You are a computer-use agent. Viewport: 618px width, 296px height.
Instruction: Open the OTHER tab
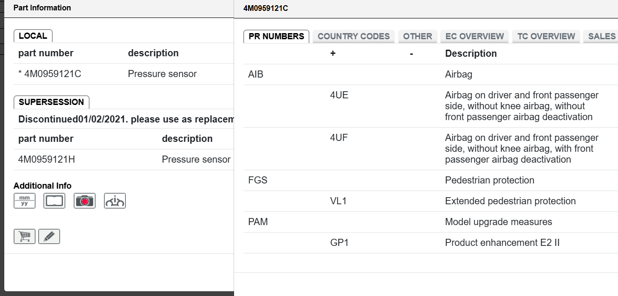click(418, 36)
